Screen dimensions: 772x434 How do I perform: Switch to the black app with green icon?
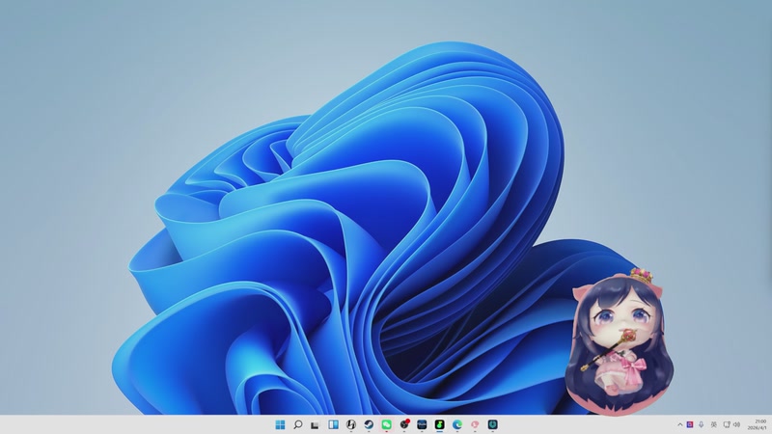click(440, 424)
